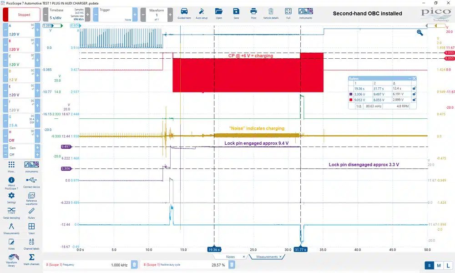This screenshot has width=455, height=273.
Task: Open Channel D ±2 V range options
Action: coord(21,75)
